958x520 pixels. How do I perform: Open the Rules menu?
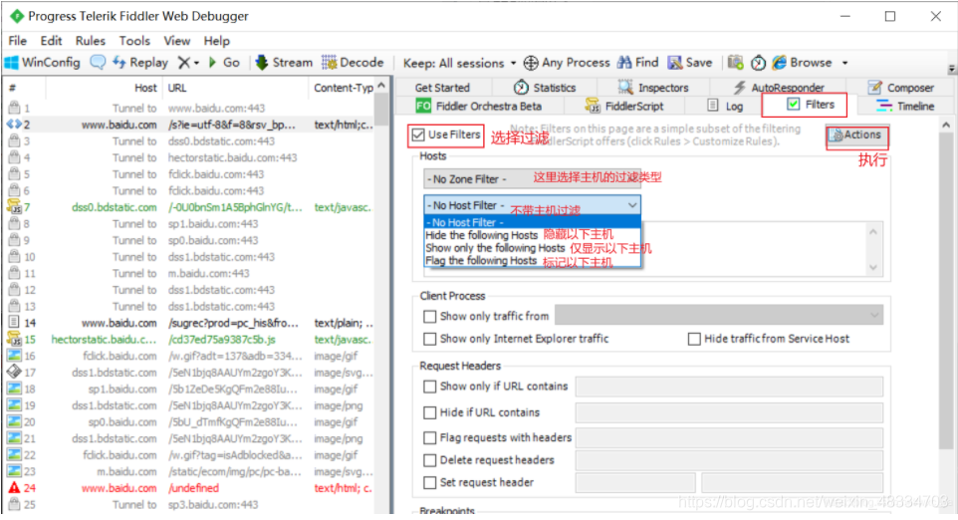pyautogui.click(x=91, y=40)
